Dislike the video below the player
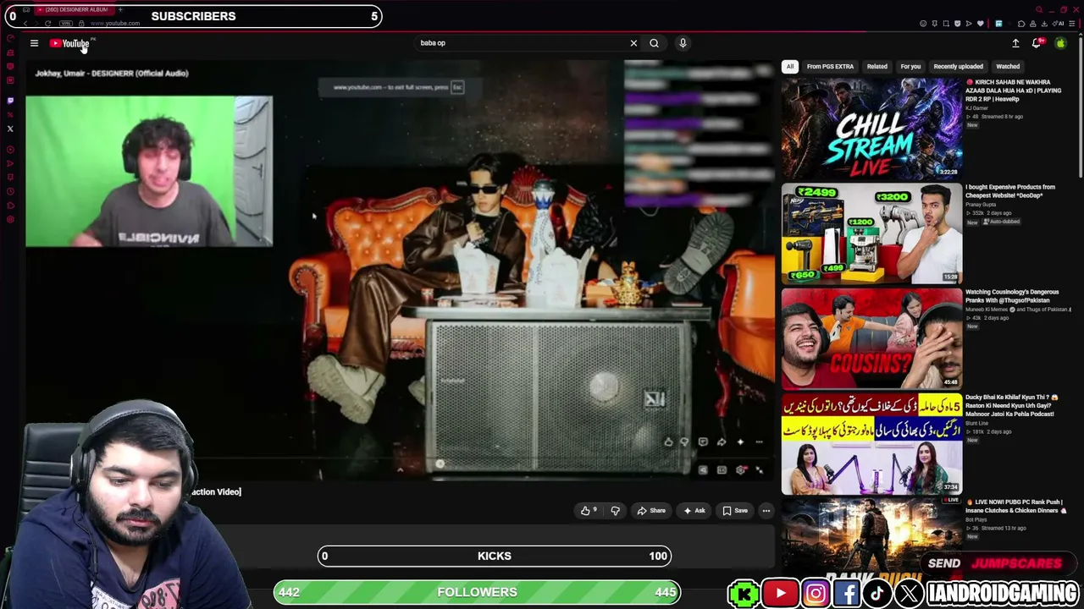 [615, 511]
